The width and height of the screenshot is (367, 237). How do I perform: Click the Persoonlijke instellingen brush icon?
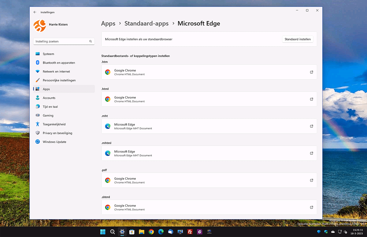point(38,80)
